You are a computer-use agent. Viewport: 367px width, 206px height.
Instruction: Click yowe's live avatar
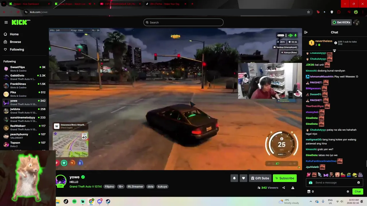(x=61, y=181)
